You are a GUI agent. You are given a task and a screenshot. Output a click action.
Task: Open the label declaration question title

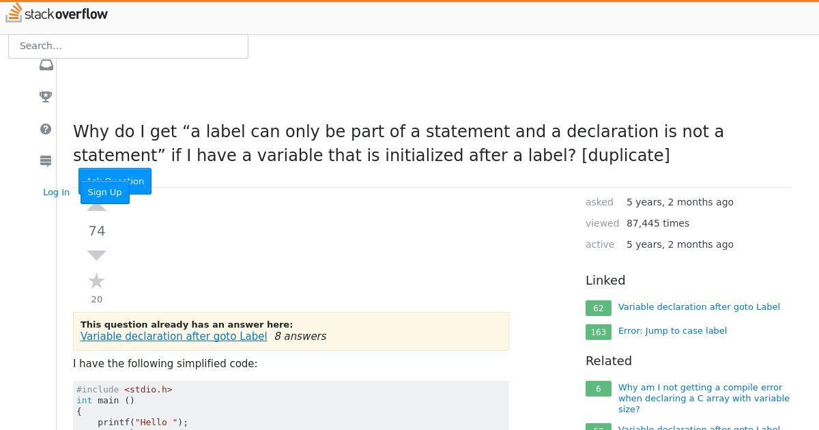(x=399, y=143)
